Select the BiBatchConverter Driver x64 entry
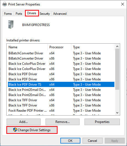 (x=61, y=53)
